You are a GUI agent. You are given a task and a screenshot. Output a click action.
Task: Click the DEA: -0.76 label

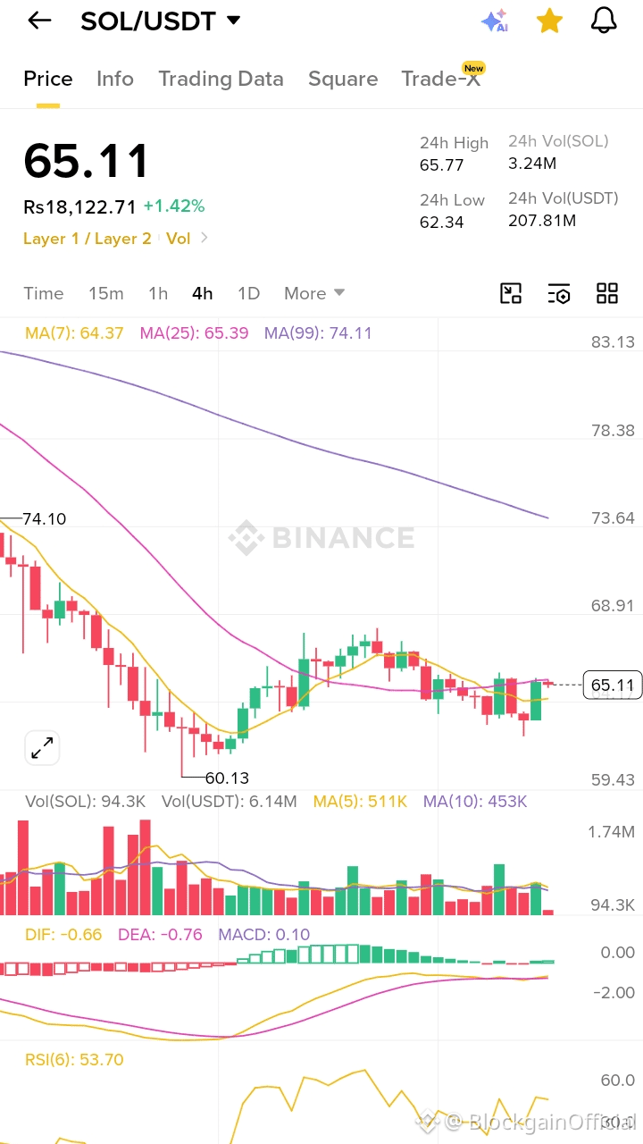[x=160, y=935]
